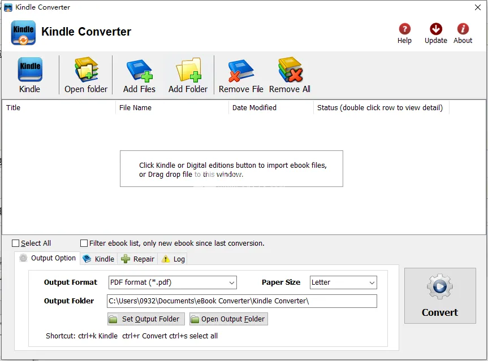Image resolution: width=488 pixels, height=361 pixels.
Task: Sort by the Date Modified column header
Action: pyautogui.click(x=271, y=107)
